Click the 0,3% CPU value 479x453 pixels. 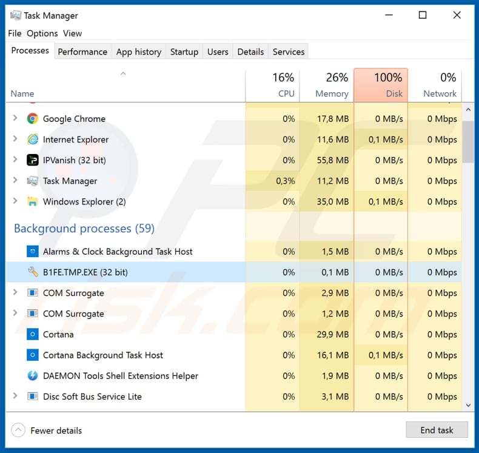pyautogui.click(x=286, y=181)
